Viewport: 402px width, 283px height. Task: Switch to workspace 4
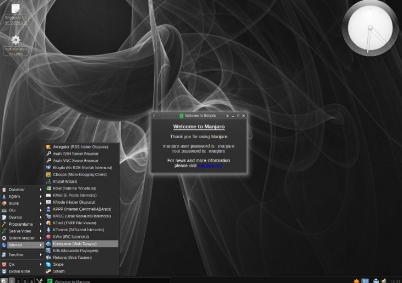tap(31, 281)
